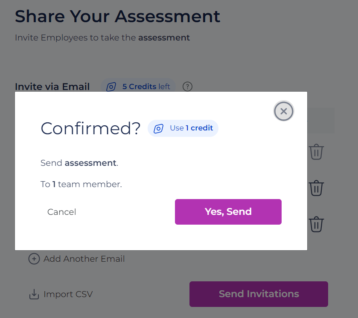This screenshot has height=318, width=358.
Task: Click the credit icon in the Use 1 credit badge
Action: (158, 128)
